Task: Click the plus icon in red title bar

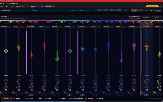Action: [4, 1]
